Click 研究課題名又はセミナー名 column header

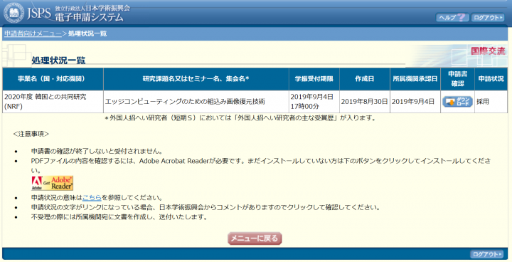tap(196, 79)
